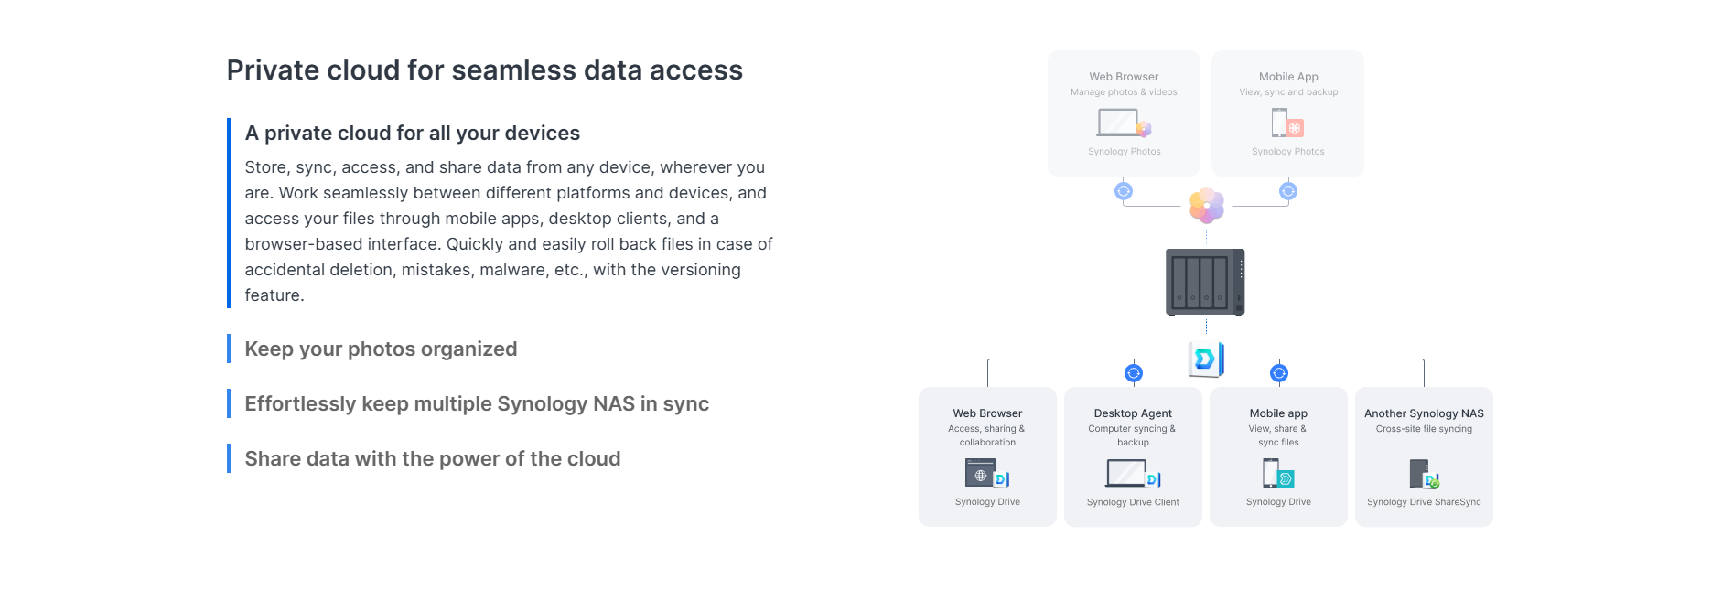Click the sync icon under Mobile App photos card
Screen dimensions: 1733x590
point(1288,191)
